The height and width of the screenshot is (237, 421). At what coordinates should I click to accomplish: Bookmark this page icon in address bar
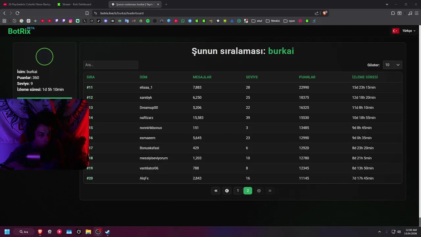pos(87,13)
